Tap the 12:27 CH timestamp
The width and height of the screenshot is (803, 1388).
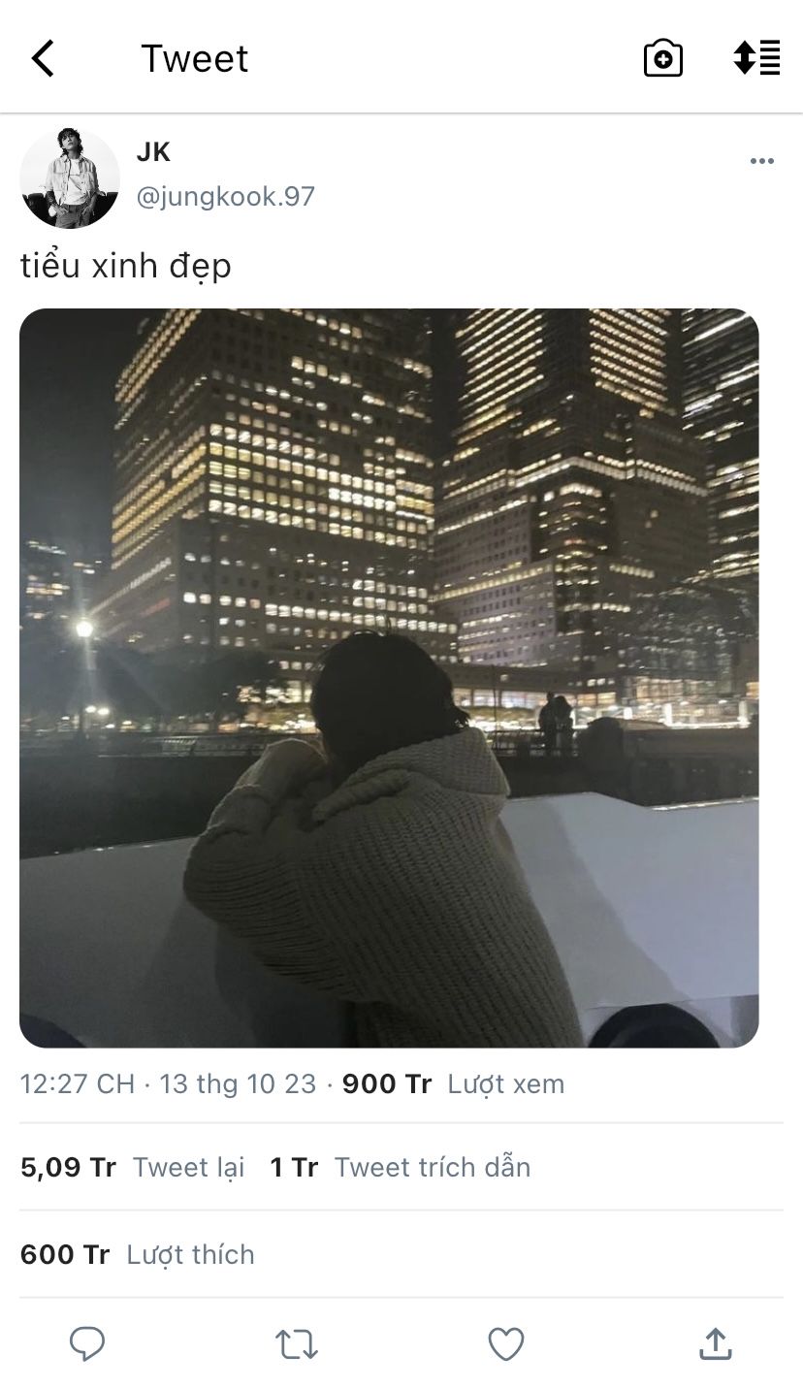pos(78,1083)
